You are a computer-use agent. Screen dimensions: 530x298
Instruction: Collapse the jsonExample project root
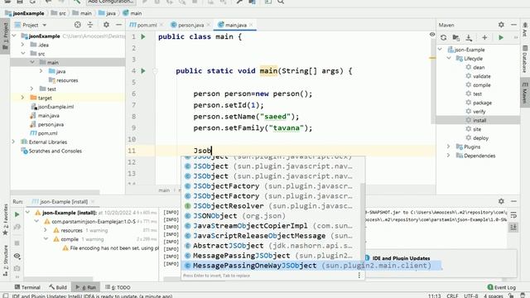[14, 36]
